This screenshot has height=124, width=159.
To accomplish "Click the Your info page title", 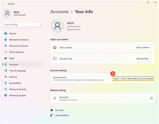I will (x=84, y=12).
